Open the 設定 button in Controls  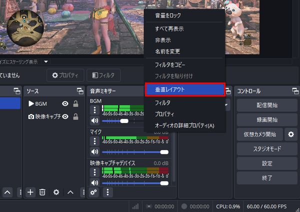(x=267, y=163)
